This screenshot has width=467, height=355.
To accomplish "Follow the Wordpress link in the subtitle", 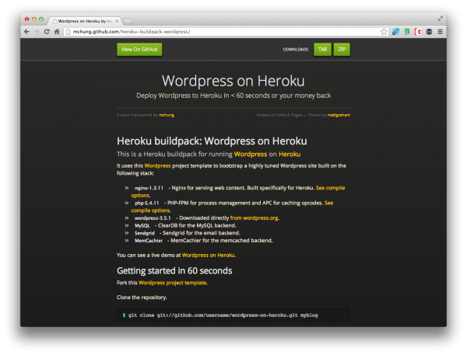I will tap(251, 154).
